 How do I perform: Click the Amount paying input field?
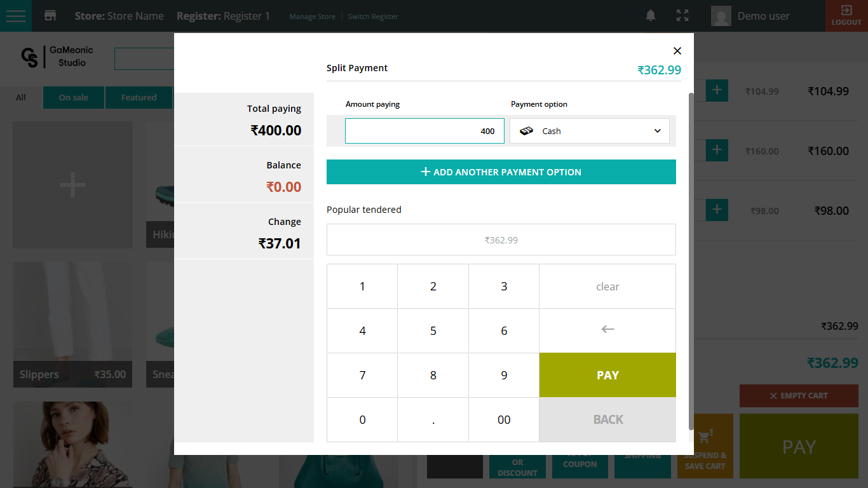424,131
